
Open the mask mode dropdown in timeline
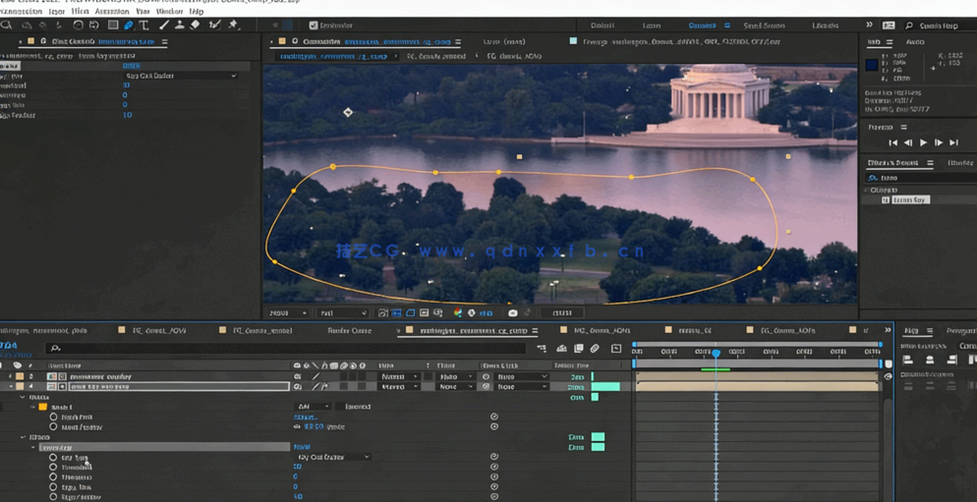coord(313,407)
